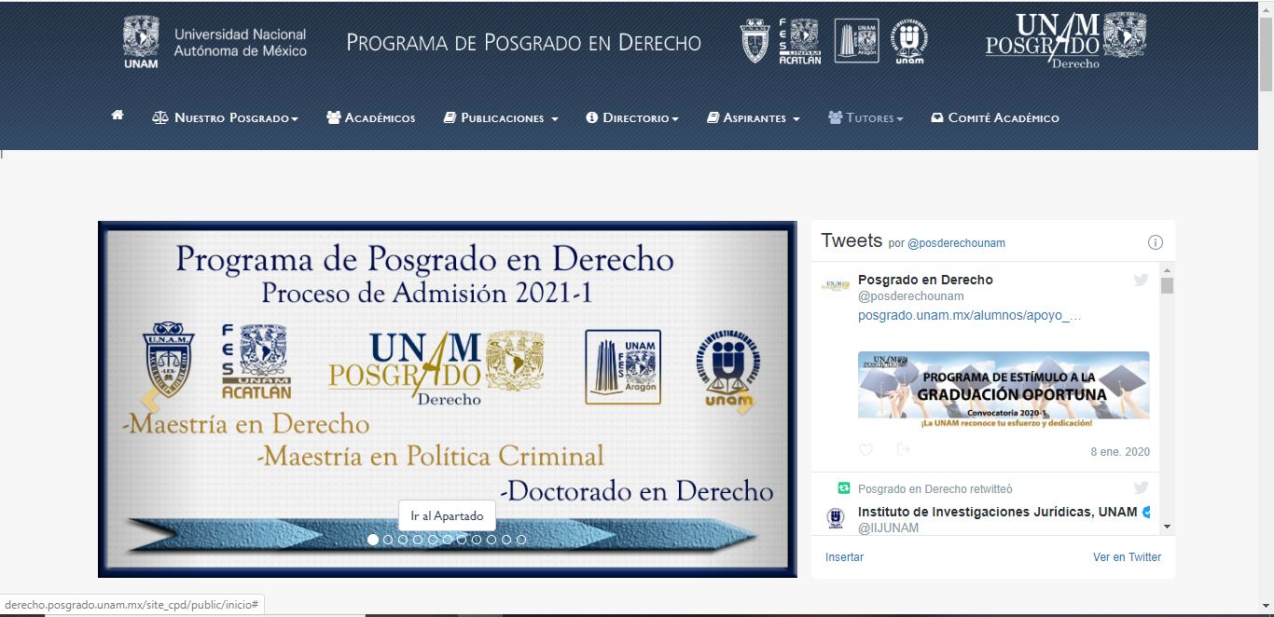The width and height of the screenshot is (1274, 617).
Task: Open the Académicos menu item
Action: 371,118
